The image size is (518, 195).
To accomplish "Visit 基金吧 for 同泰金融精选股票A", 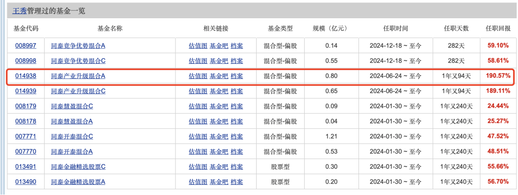I will click(219, 182).
